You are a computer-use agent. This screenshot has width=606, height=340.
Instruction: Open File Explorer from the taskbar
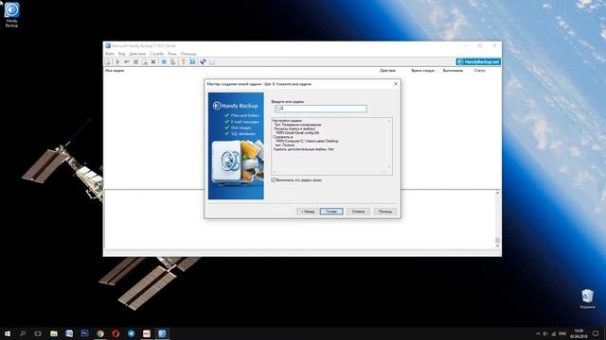54,333
